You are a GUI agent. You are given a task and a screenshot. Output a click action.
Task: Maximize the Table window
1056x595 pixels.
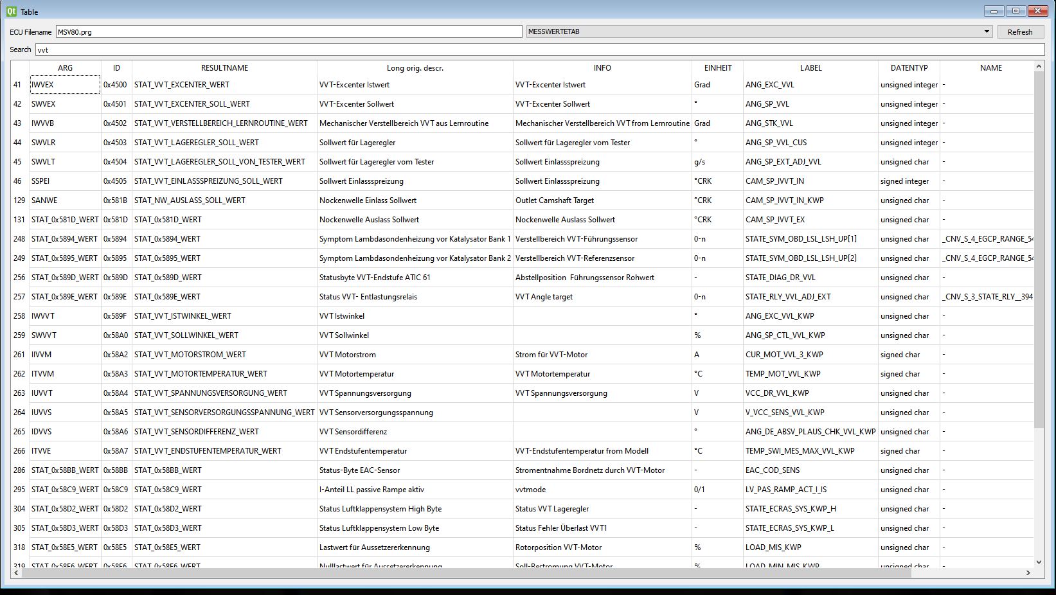click(x=1016, y=11)
